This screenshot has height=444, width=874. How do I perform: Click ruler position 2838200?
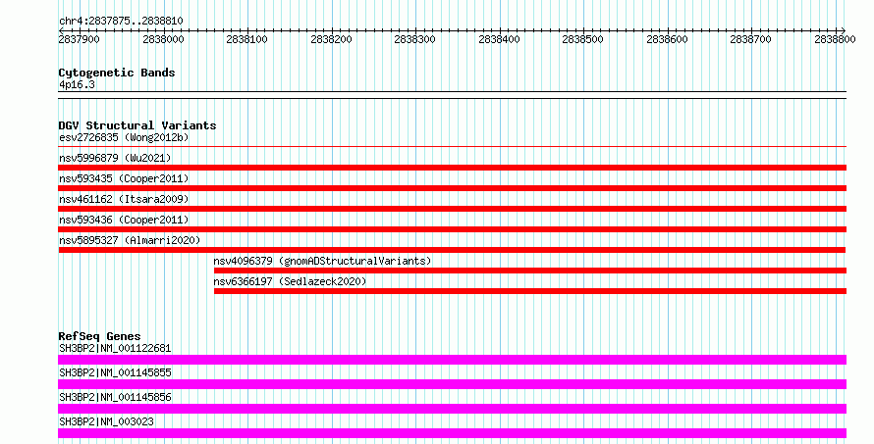tap(331, 39)
